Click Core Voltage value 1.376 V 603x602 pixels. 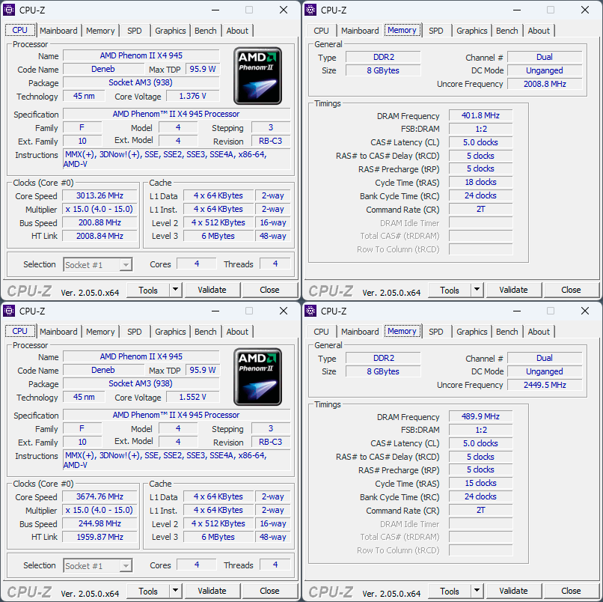pyautogui.click(x=193, y=96)
